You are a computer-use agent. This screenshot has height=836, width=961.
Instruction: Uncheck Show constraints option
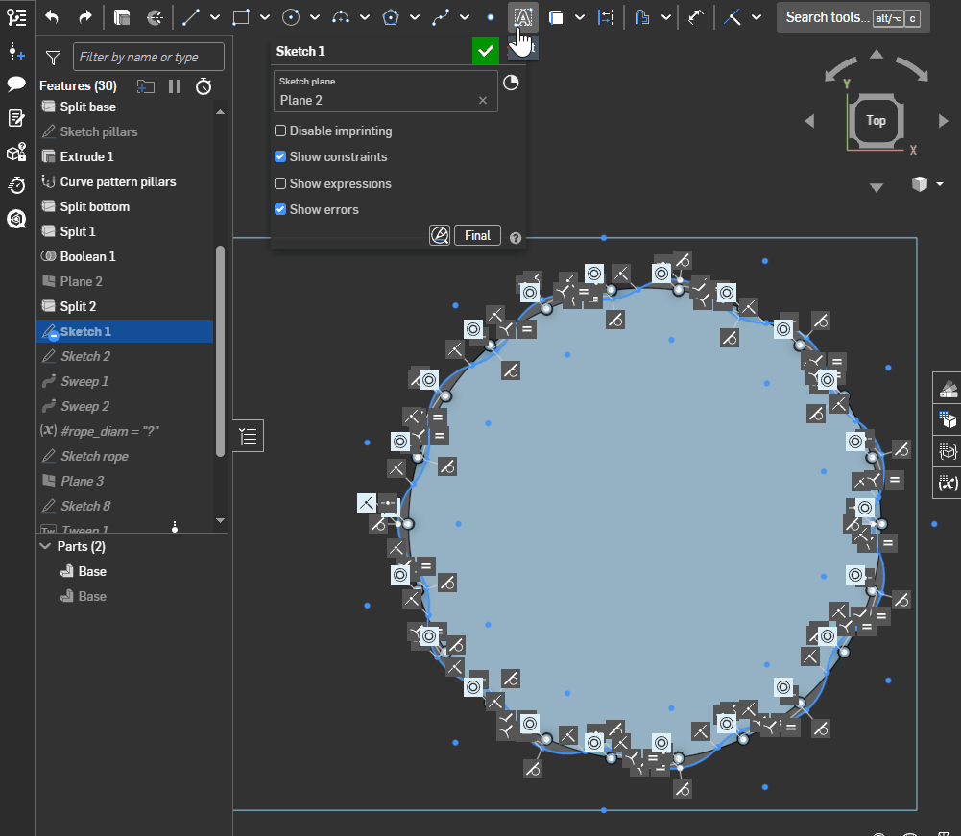point(280,156)
